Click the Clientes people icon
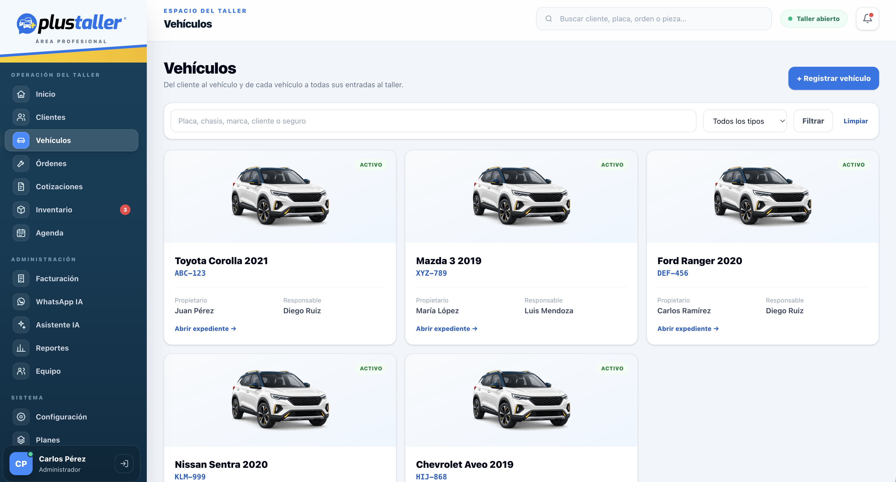The width and height of the screenshot is (896, 482). (x=21, y=117)
